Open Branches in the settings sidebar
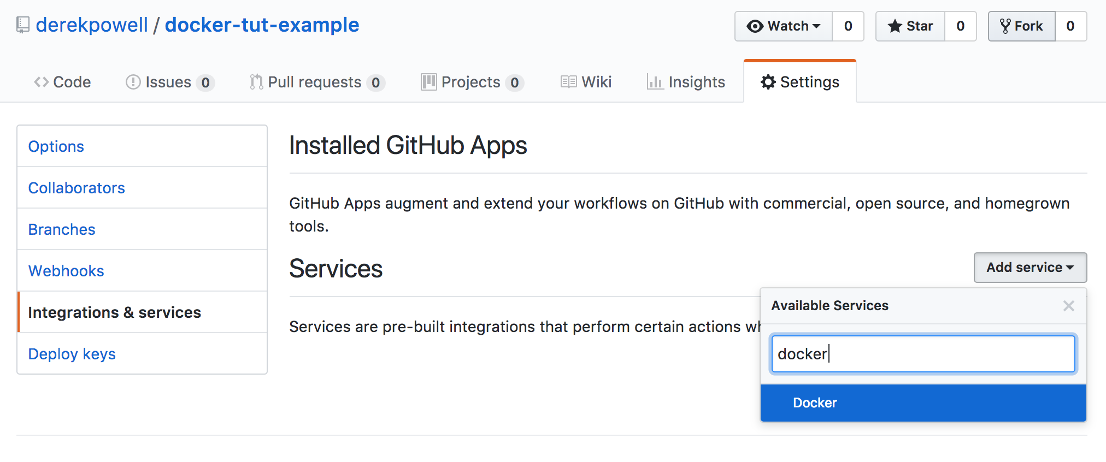 coord(142,229)
